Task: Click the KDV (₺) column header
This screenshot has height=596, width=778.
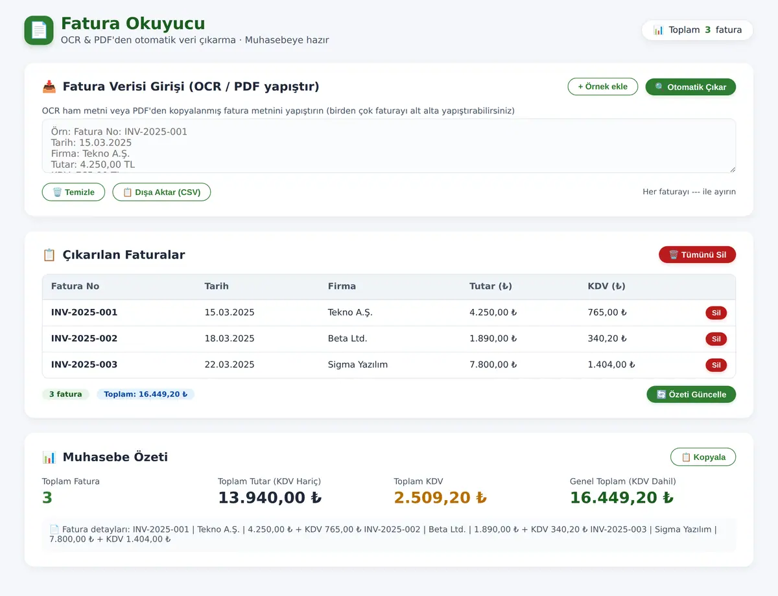Action: click(x=607, y=286)
